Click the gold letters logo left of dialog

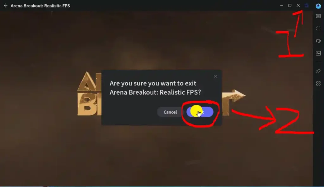point(89,94)
